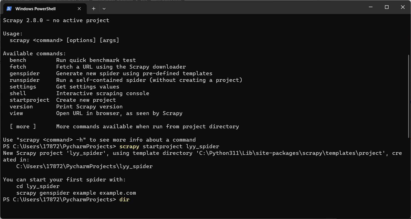Click the 'genspider' command entry
This screenshot has height=219, width=411.
(25, 73)
